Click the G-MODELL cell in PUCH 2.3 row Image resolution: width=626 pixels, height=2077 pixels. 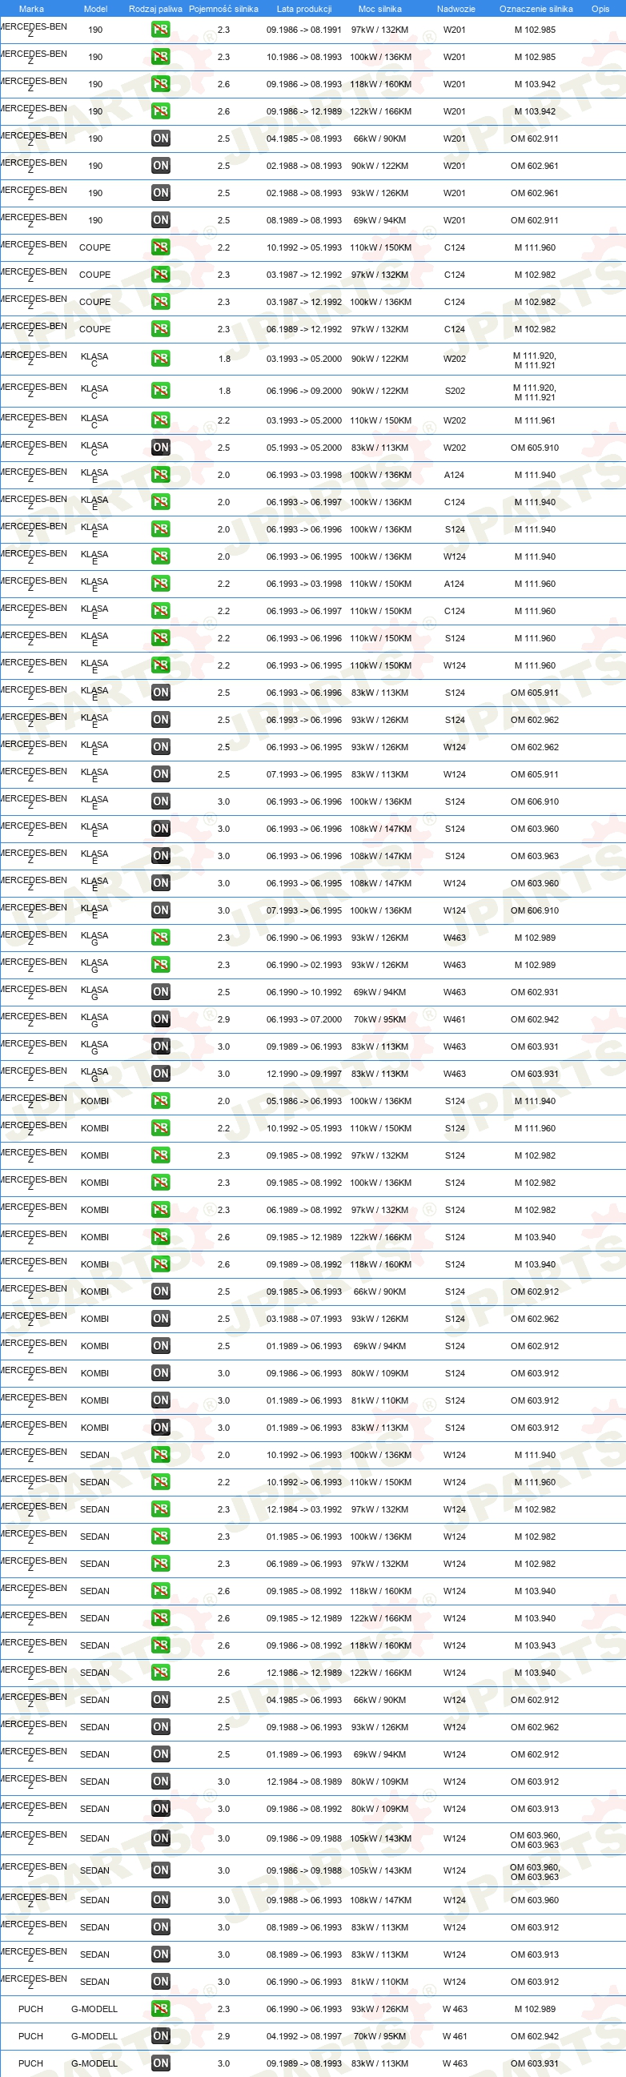click(94, 2009)
